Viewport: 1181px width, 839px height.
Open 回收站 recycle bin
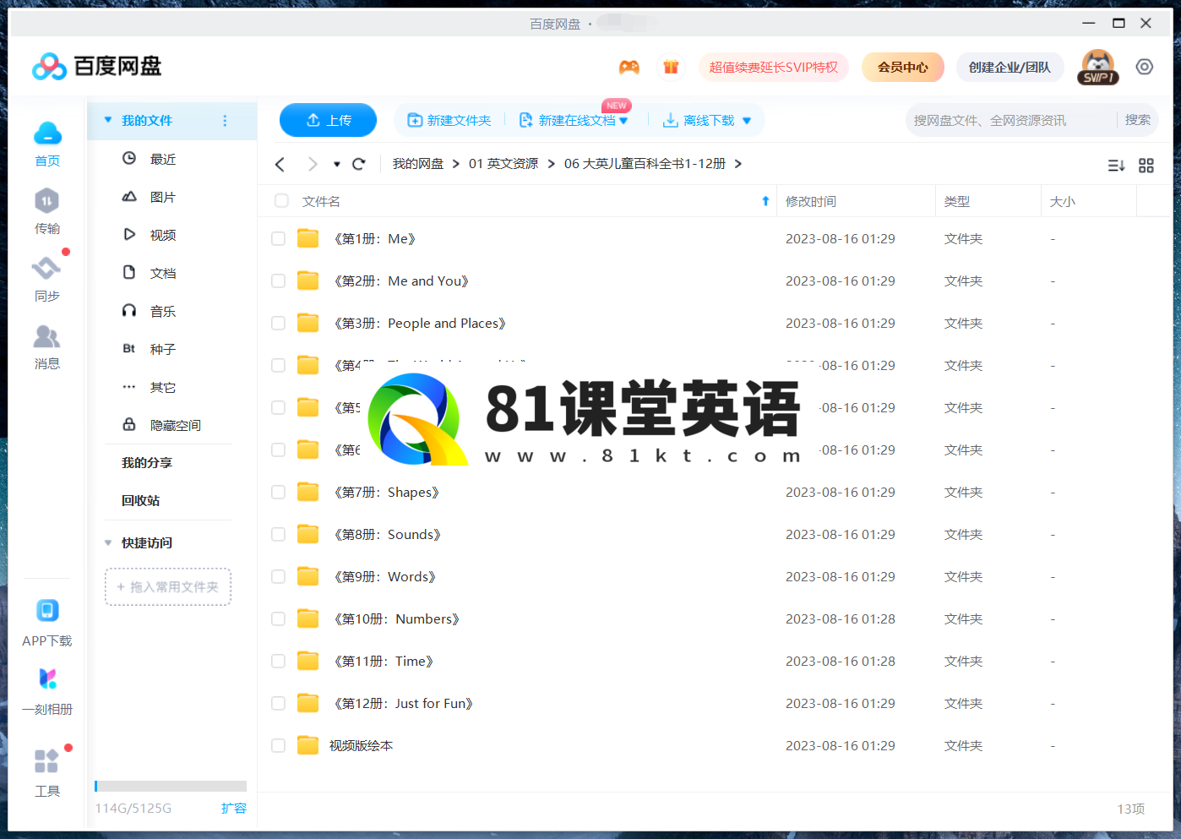pyautogui.click(x=140, y=500)
